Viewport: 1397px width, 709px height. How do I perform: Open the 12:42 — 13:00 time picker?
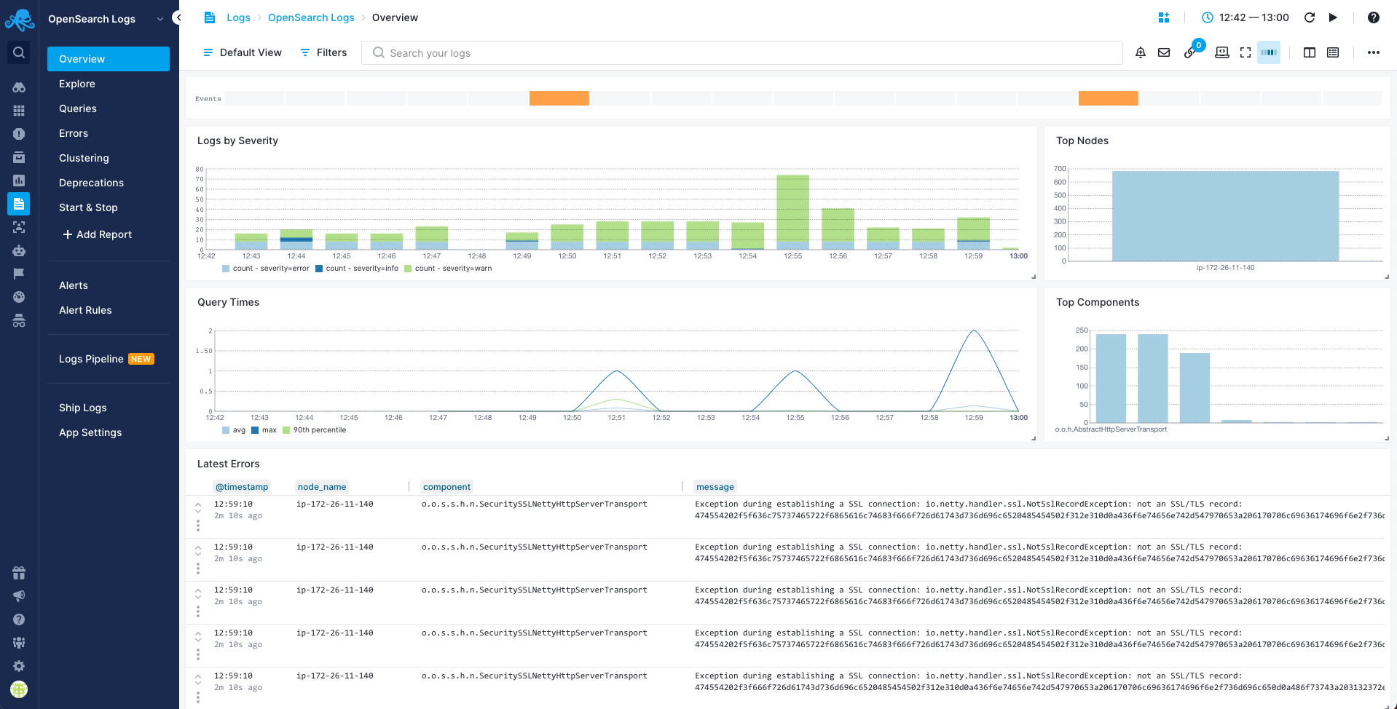(x=1246, y=17)
